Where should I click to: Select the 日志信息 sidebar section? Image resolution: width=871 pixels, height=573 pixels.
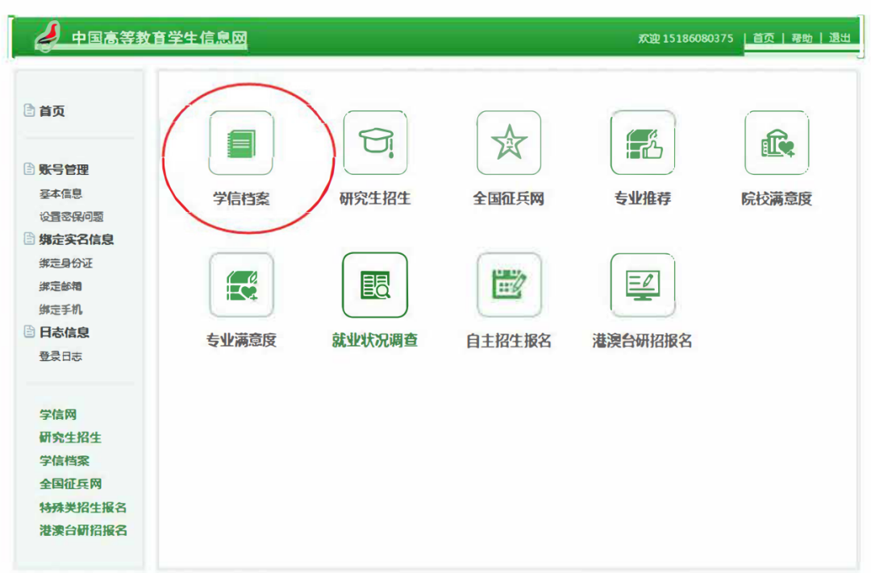64,332
